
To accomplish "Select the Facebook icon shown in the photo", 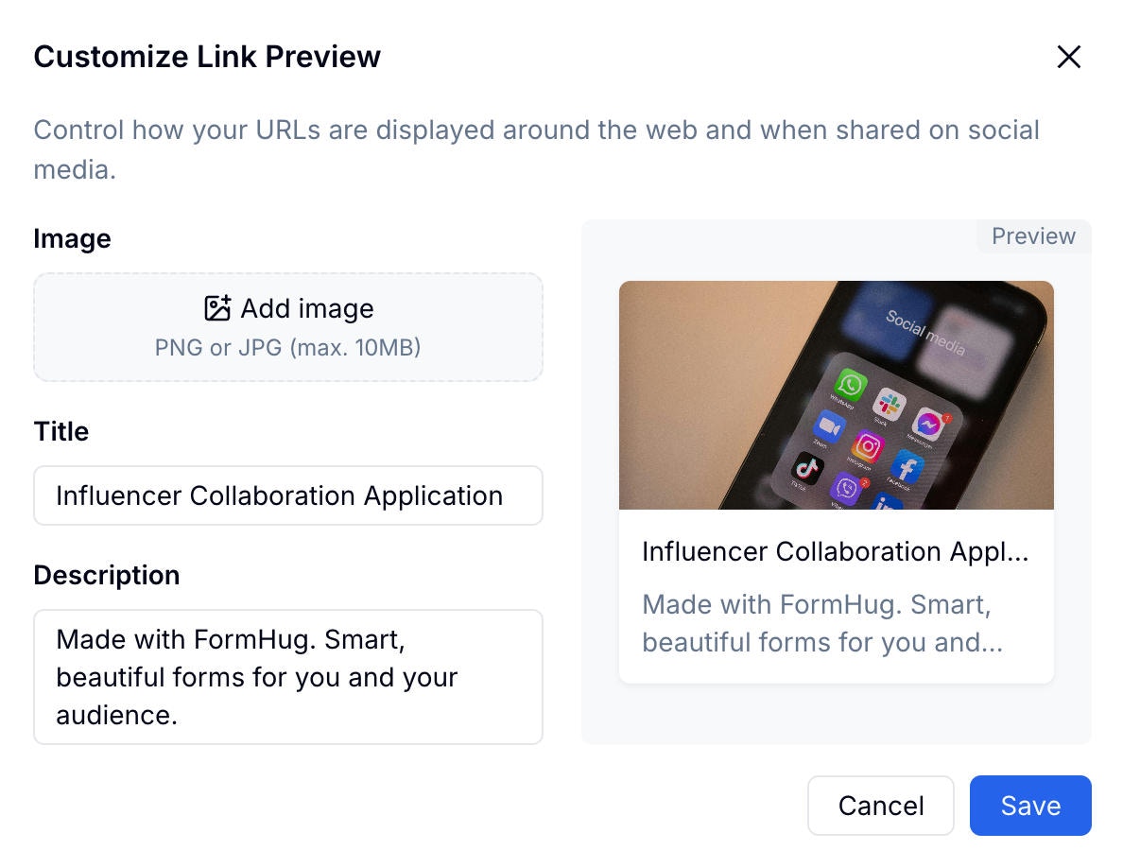I will pos(907,467).
